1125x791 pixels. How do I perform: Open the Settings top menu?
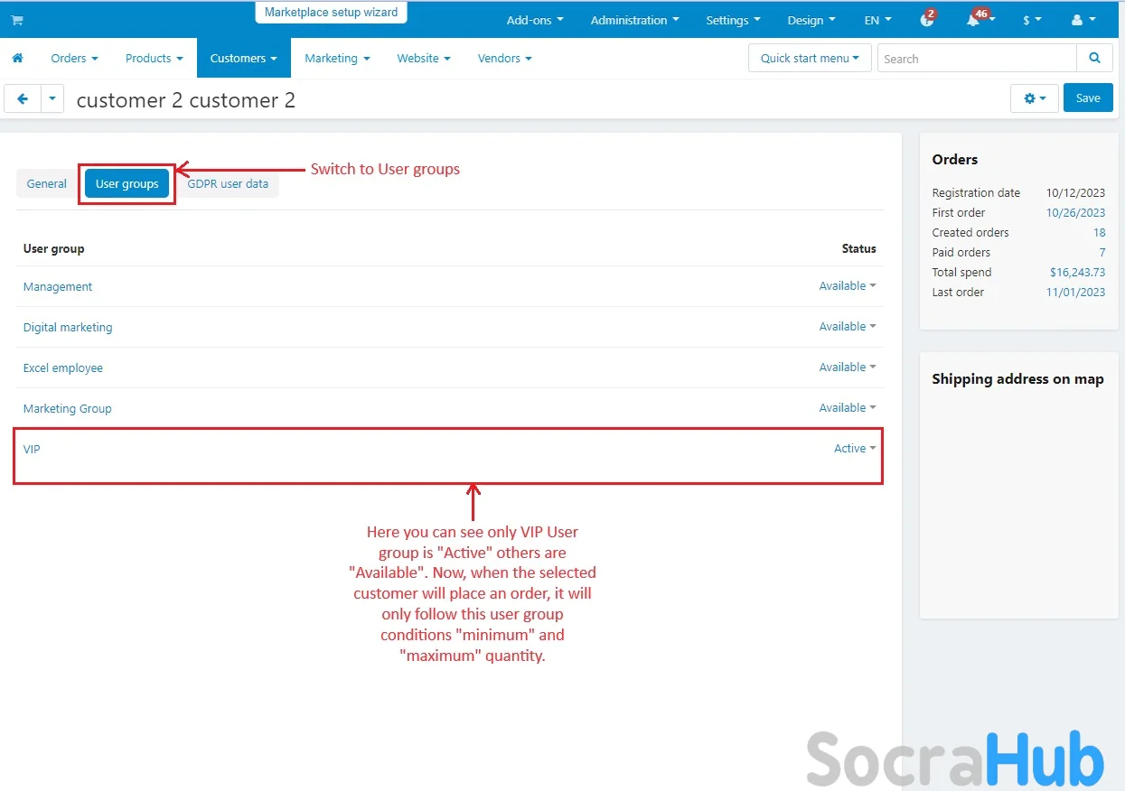pos(733,20)
